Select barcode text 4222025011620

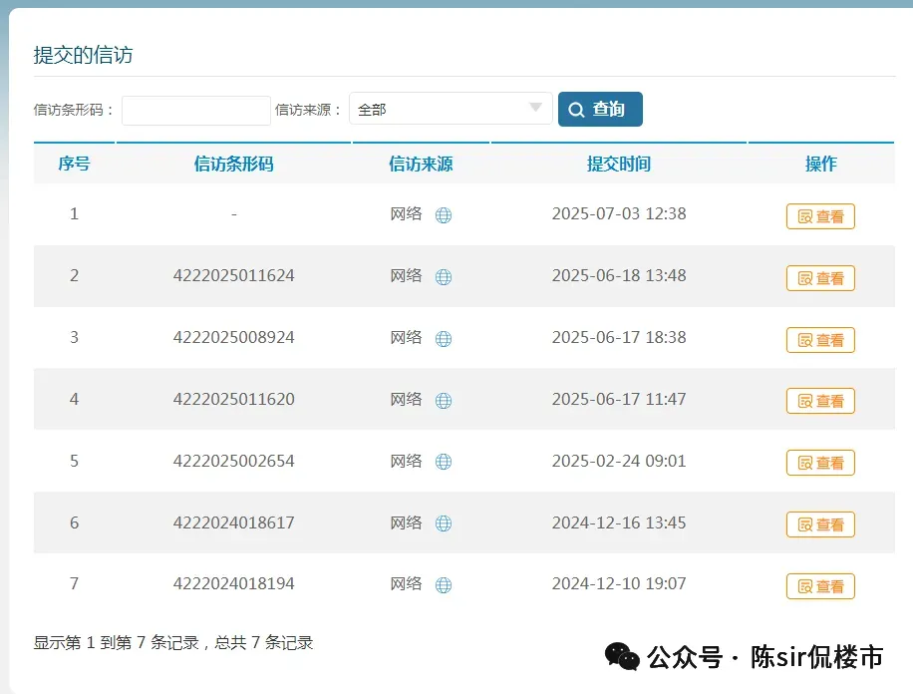click(233, 399)
